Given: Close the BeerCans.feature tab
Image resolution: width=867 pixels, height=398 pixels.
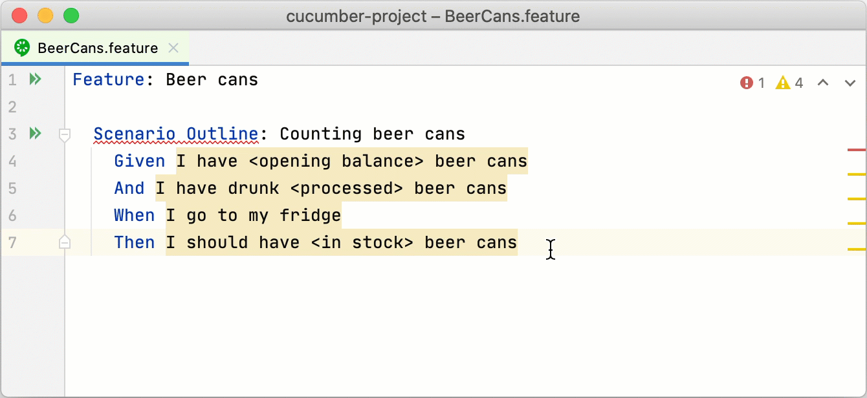Looking at the screenshot, I should (x=173, y=48).
